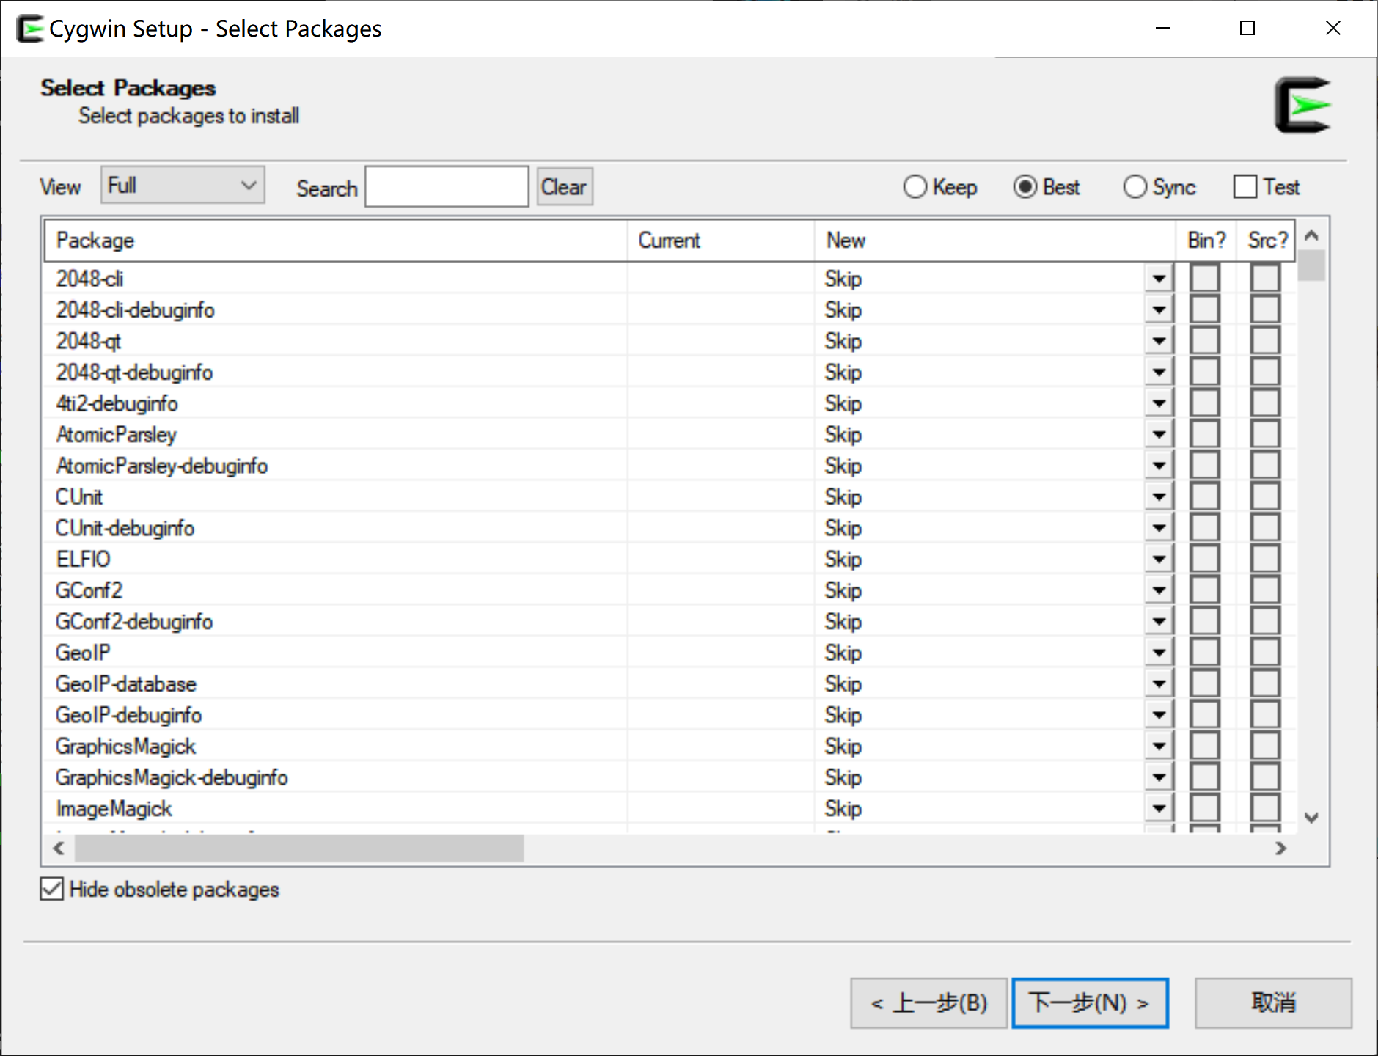Click Skip value for GraphicsMagick
1378x1056 pixels.
pos(843,747)
